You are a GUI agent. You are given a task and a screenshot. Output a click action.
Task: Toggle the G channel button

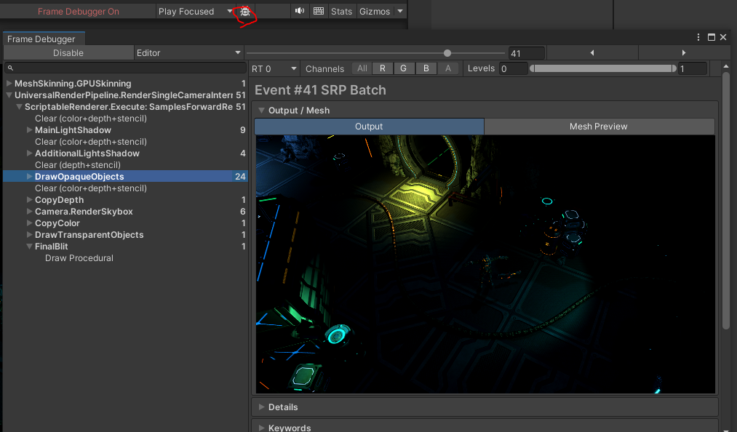[404, 68]
